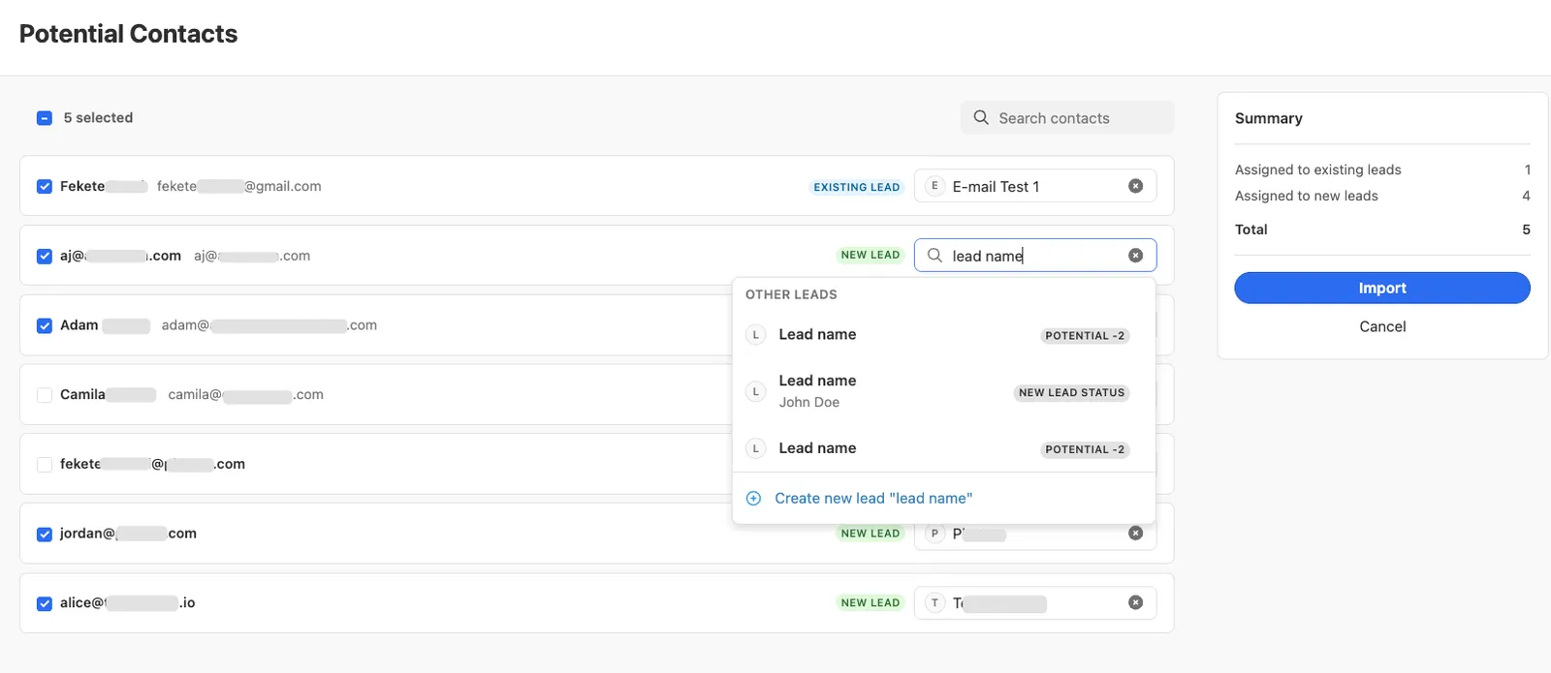1551x673 pixels.
Task: Toggle the 5 selected master checkbox
Action: [x=45, y=118]
